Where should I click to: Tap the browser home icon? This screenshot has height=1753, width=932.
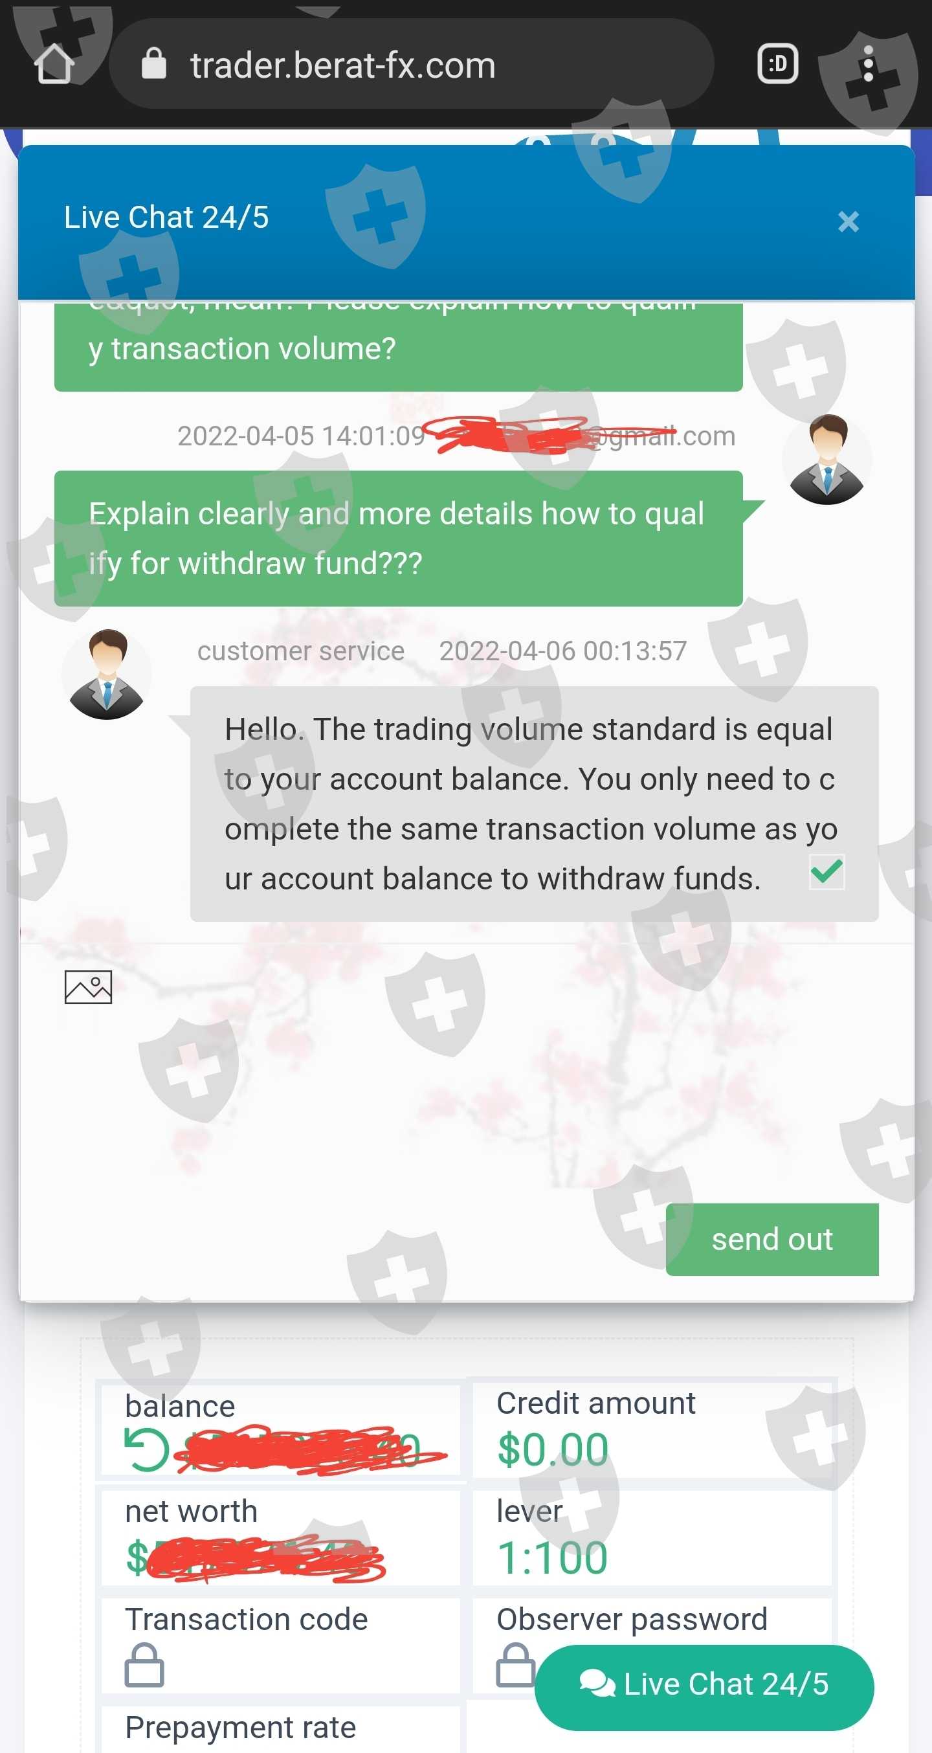click(54, 64)
